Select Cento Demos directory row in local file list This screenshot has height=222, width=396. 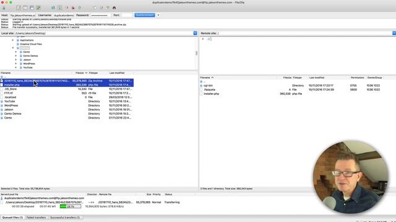click(x=67, y=113)
